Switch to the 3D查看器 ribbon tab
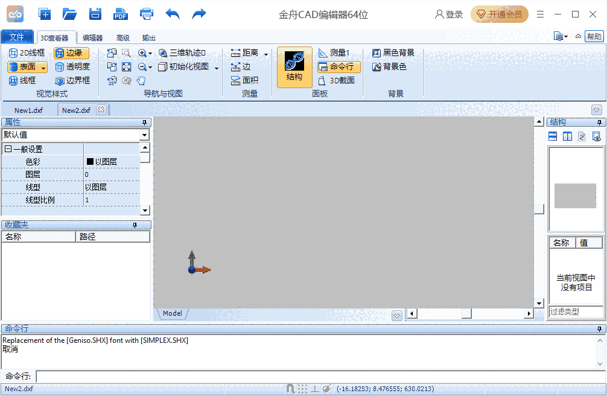 [54, 37]
